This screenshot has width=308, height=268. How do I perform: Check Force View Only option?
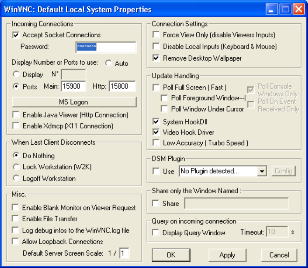coord(156,35)
